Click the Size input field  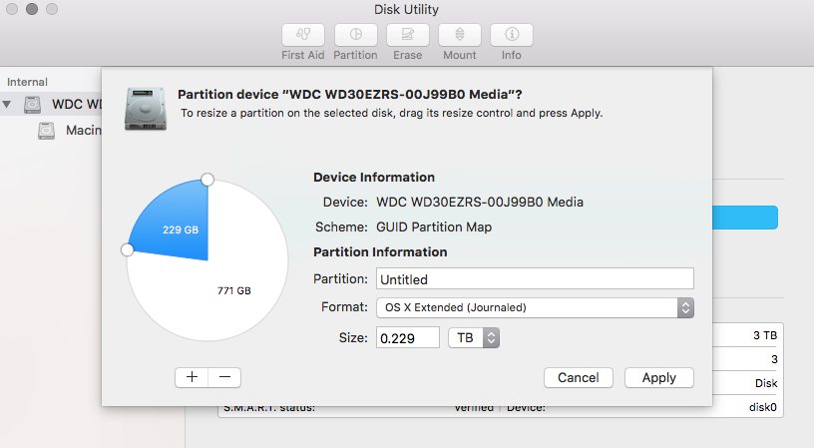[407, 338]
